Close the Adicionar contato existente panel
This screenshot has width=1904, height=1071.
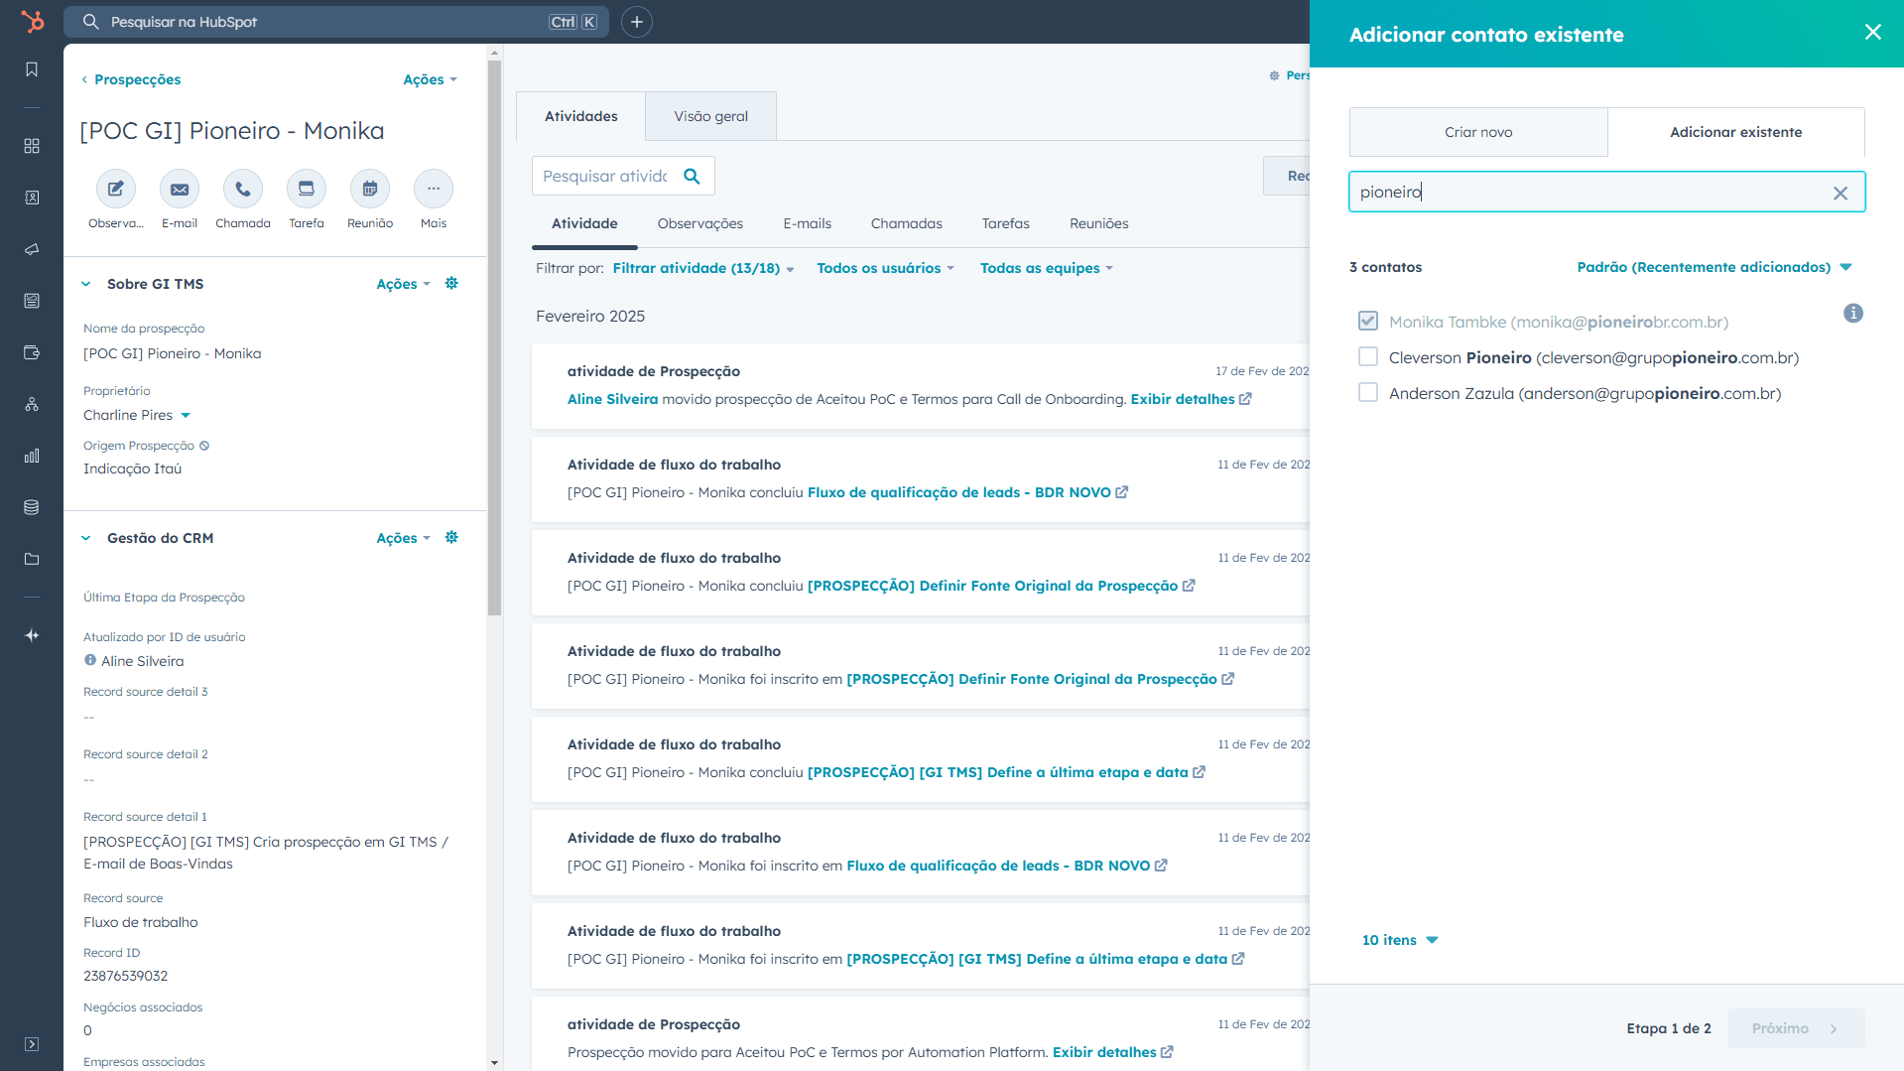(x=1873, y=32)
